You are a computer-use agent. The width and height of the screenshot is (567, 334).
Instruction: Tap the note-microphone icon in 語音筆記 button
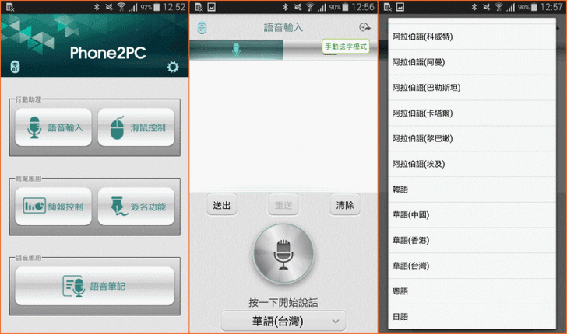73,287
